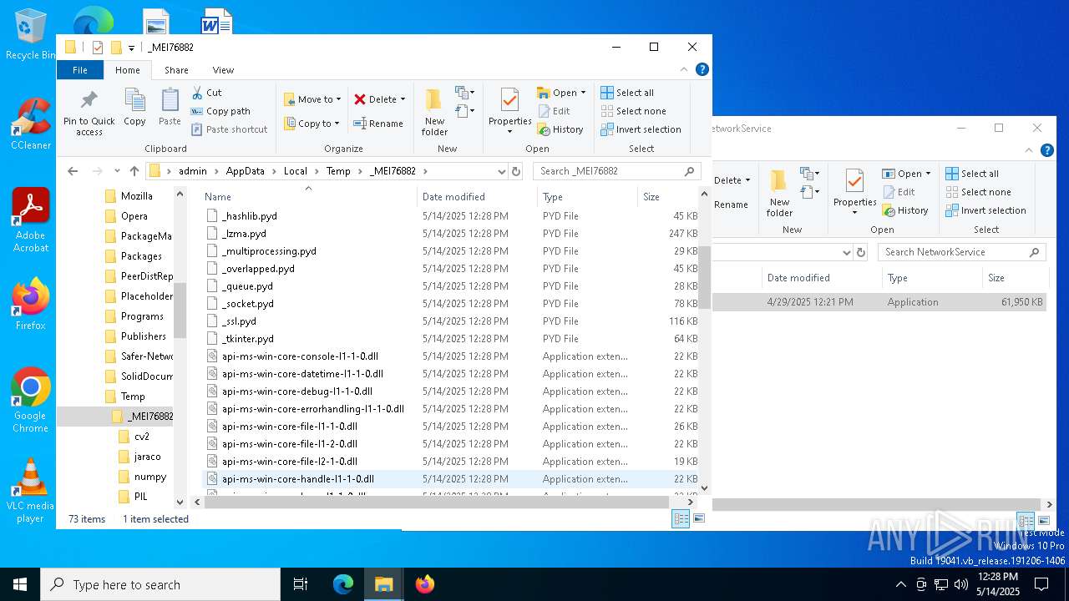1069x601 pixels.
Task: Sort by the Name column header
Action: pos(309,197)
